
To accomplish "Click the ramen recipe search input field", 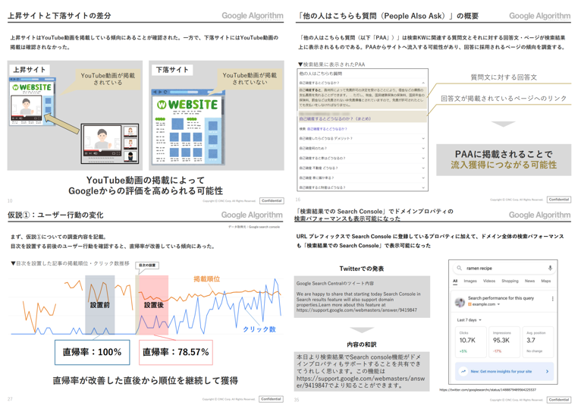I will pos(503,268).
